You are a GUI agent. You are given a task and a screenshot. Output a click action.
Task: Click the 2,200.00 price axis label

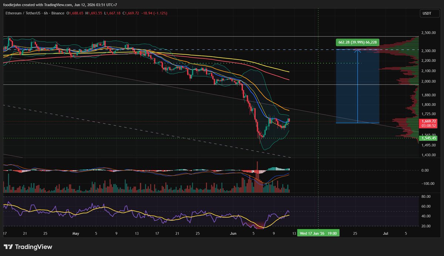point(428,61)
